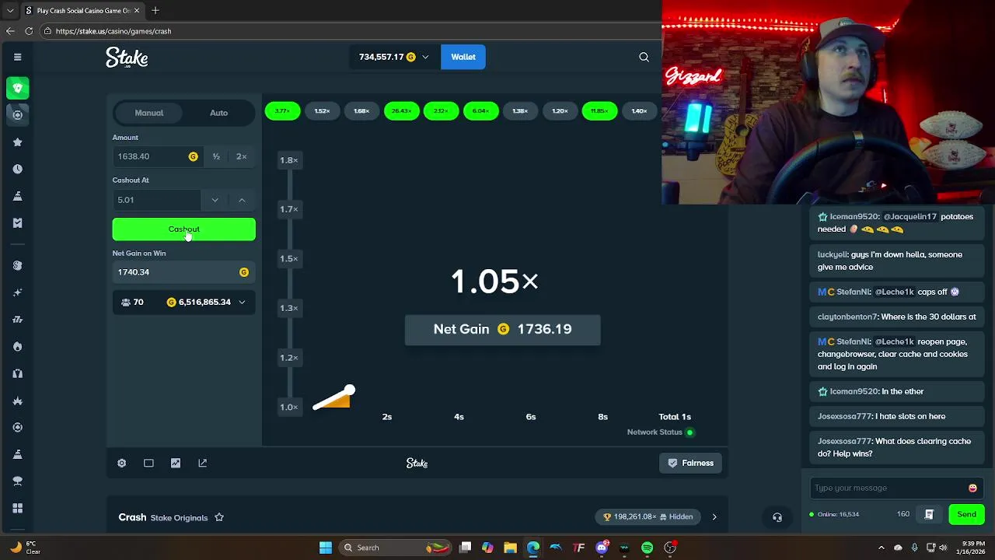
Task: Double the bet amount with 2×
Action: point(242,156)
